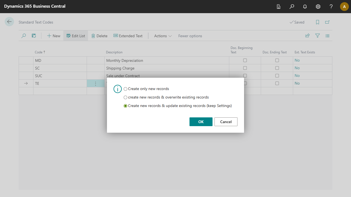This screenshot has width=351, height=197.
Task: Open the TE row's three-dot menu
Action: click(x=95, y=83)
